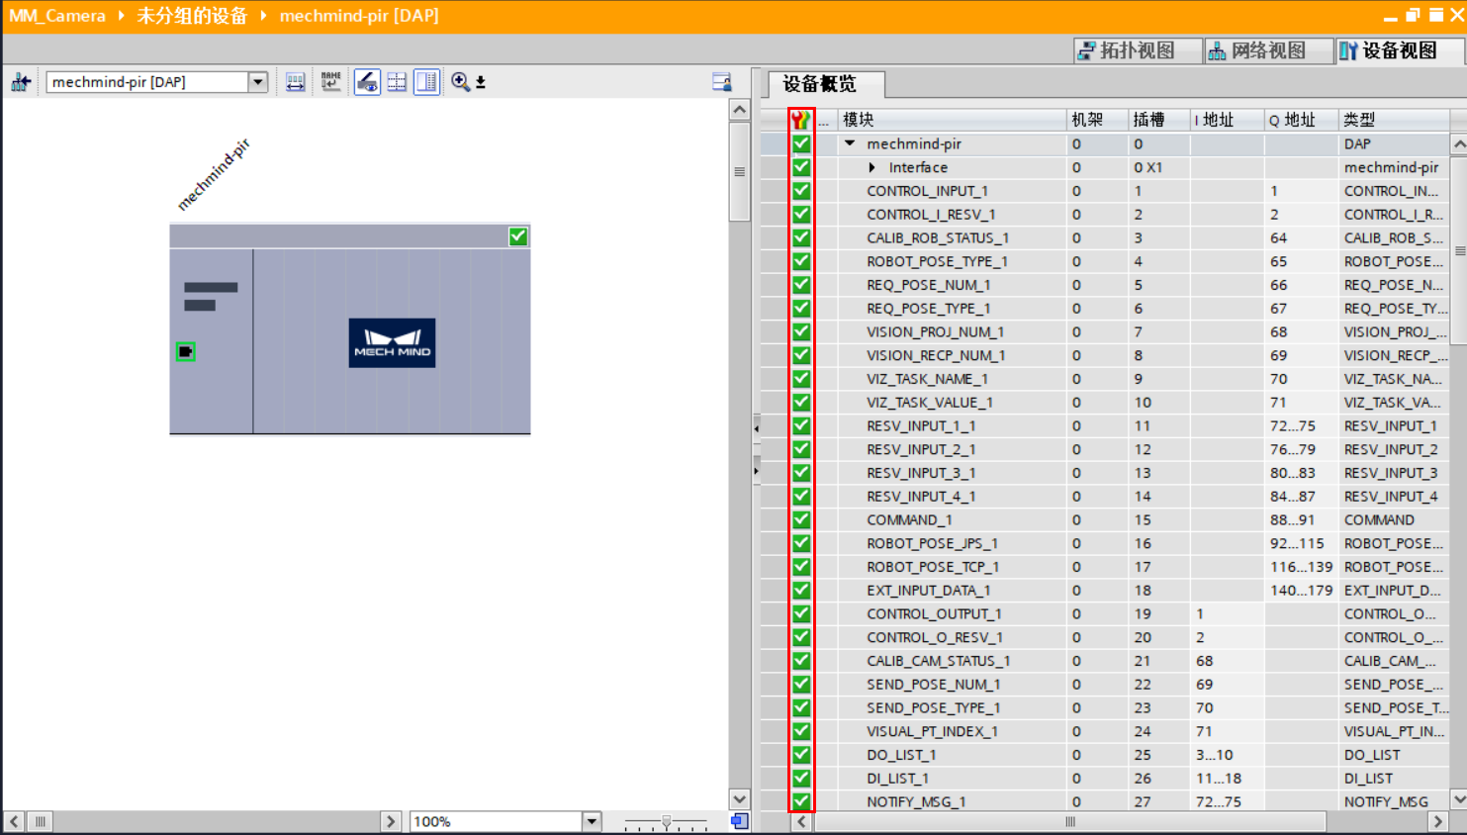This screenshot has width=1467, height=835.
Task: Click the green status icon for DO_LIST_1
Action: 801,755
